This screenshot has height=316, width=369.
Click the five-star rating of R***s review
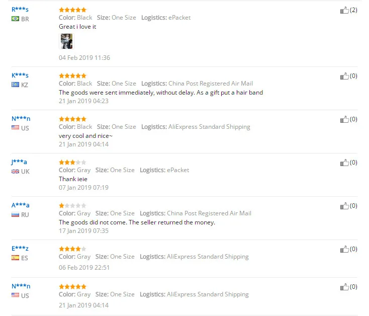click(x=73, y=10)
